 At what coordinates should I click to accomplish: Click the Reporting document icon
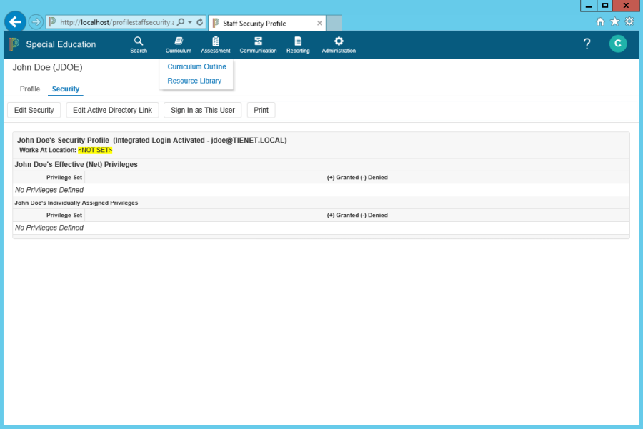click(x=298, y=41)
